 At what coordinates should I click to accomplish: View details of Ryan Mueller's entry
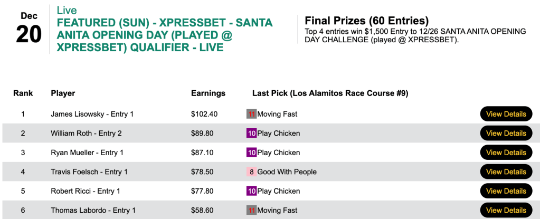coord(506,153)
